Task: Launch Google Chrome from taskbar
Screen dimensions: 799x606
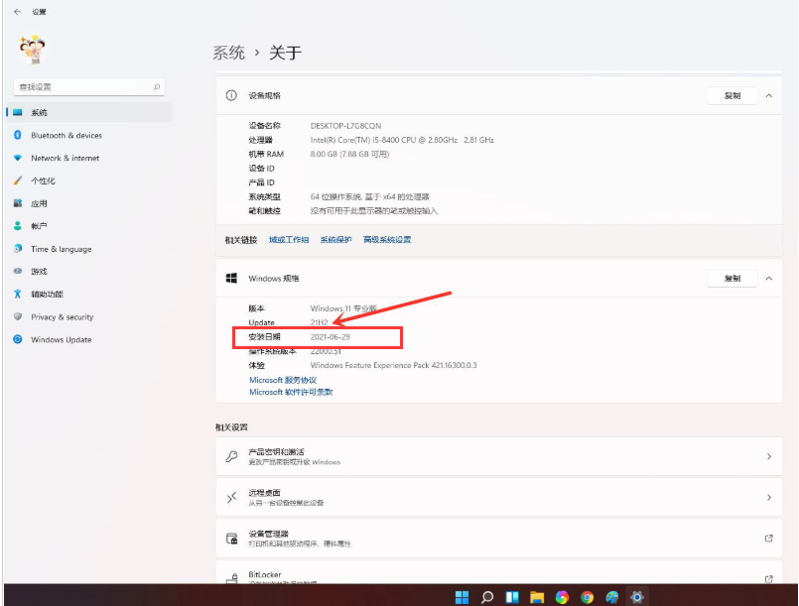Action: [x=587, y=597]
